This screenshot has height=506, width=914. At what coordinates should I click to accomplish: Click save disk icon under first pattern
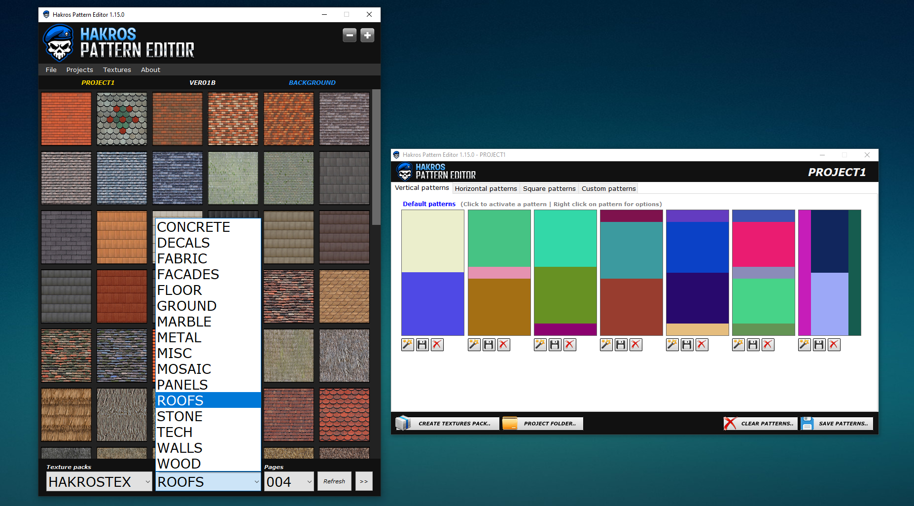click(422, 345)
